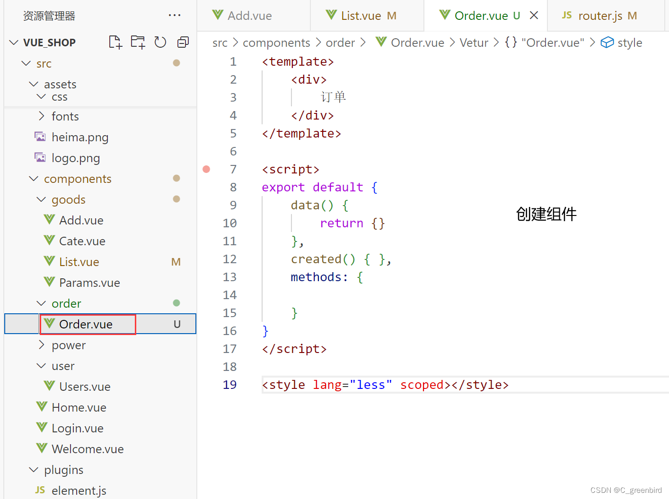Click the <template> tag on line 1
This screenshot has height=499, width=669.
[298, 61]
